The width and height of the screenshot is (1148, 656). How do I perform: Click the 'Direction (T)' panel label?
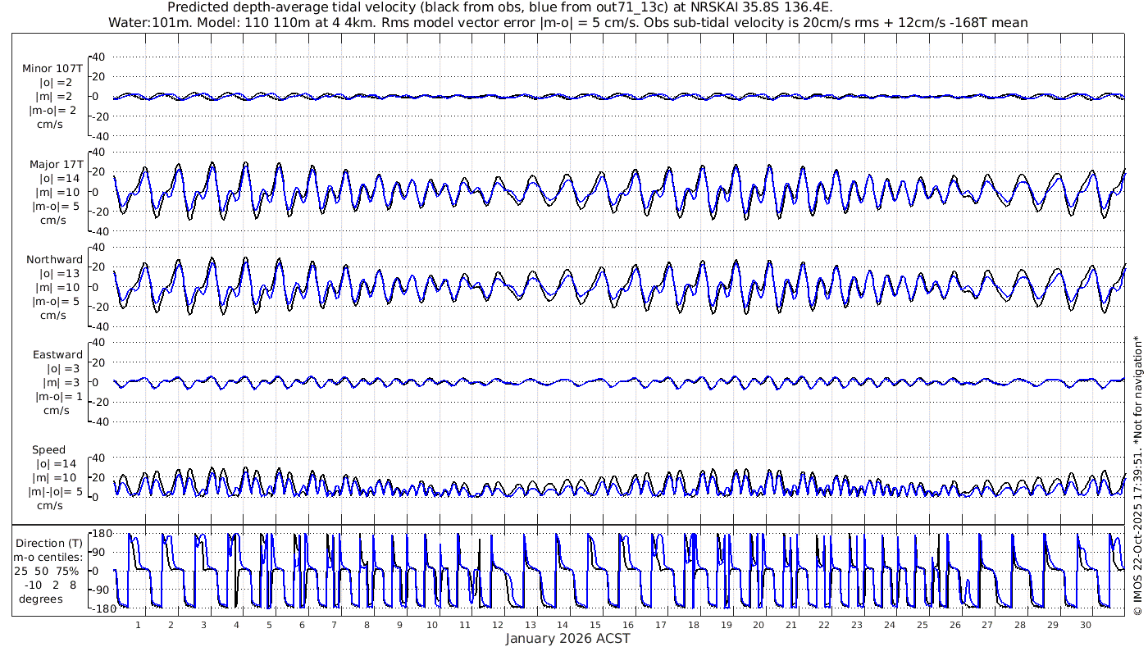pos(51,543)
